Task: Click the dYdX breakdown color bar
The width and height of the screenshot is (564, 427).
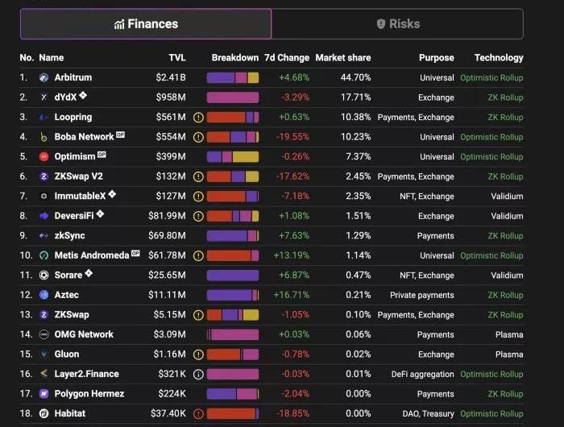Action: [x=233, y=97]
